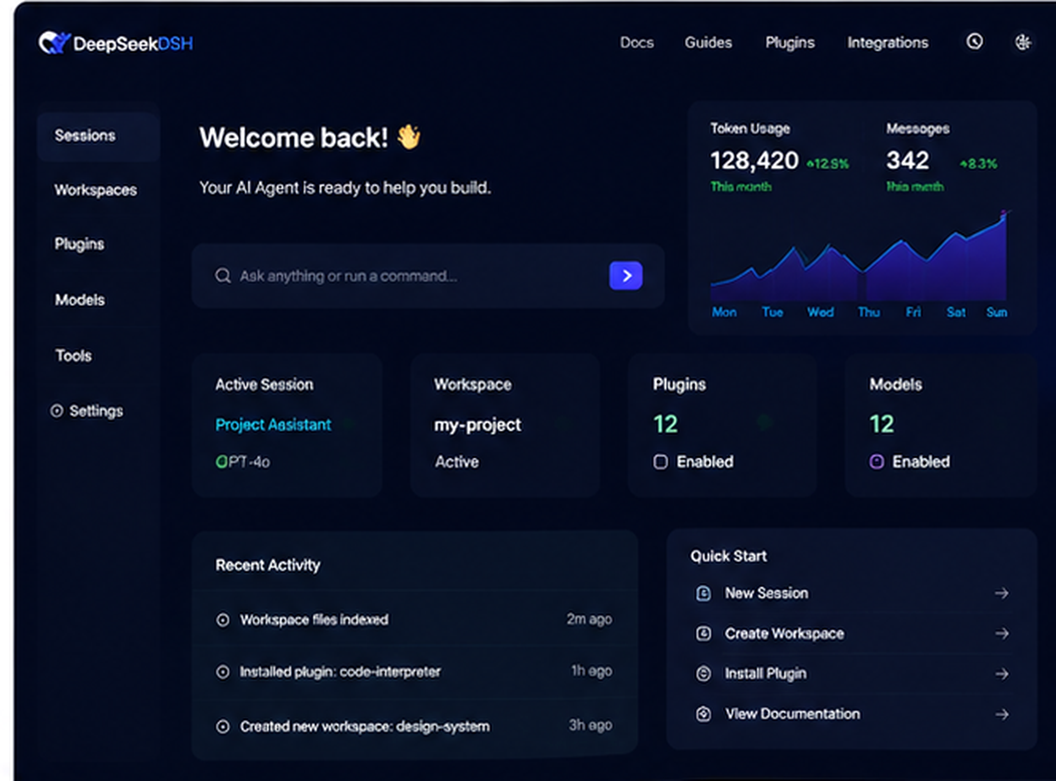Screen dimensions: 1056x781
Task: Click the Settings gear icon in sidebar
Action: click(x=57, y=411)
